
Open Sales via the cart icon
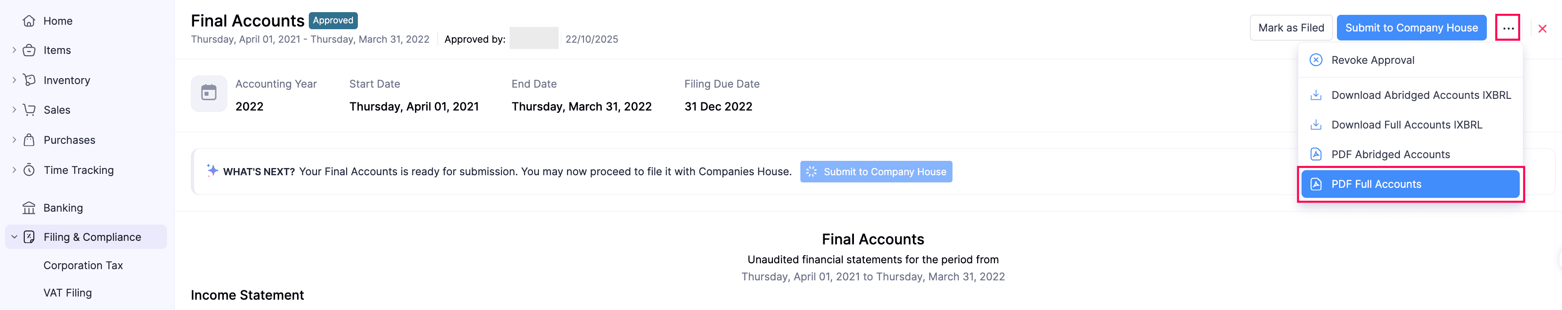[x=28, y=110]
